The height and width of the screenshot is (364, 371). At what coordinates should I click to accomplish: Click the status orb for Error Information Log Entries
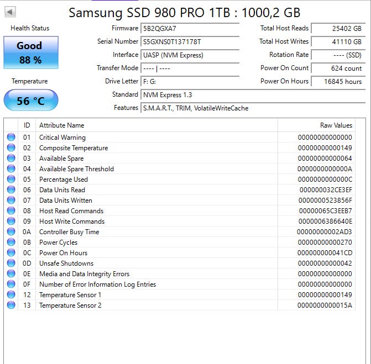point(11,284)
